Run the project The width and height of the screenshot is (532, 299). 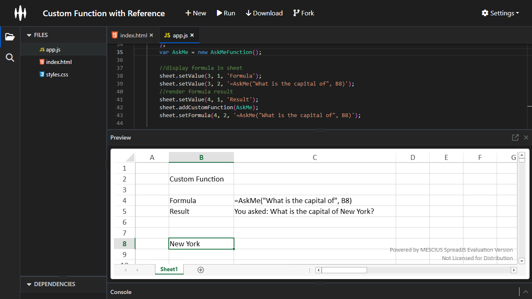tap(226, 13)
